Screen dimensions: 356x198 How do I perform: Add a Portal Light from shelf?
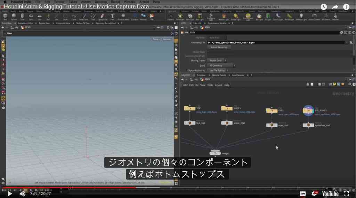(x=289, y=17)
